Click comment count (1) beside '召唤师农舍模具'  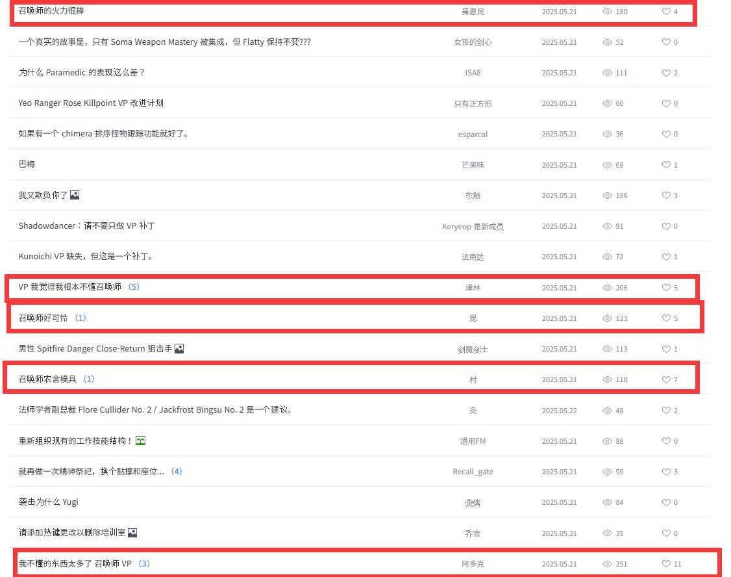click(89, 379)
